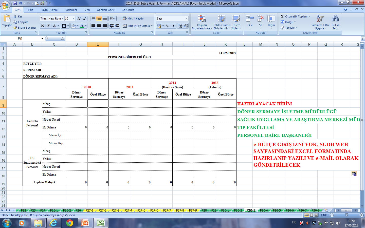Save the workbook from Quick Access toolbar

click(15, 3)
